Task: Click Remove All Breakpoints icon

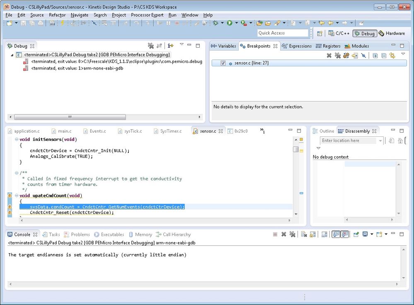Action: 337,56
